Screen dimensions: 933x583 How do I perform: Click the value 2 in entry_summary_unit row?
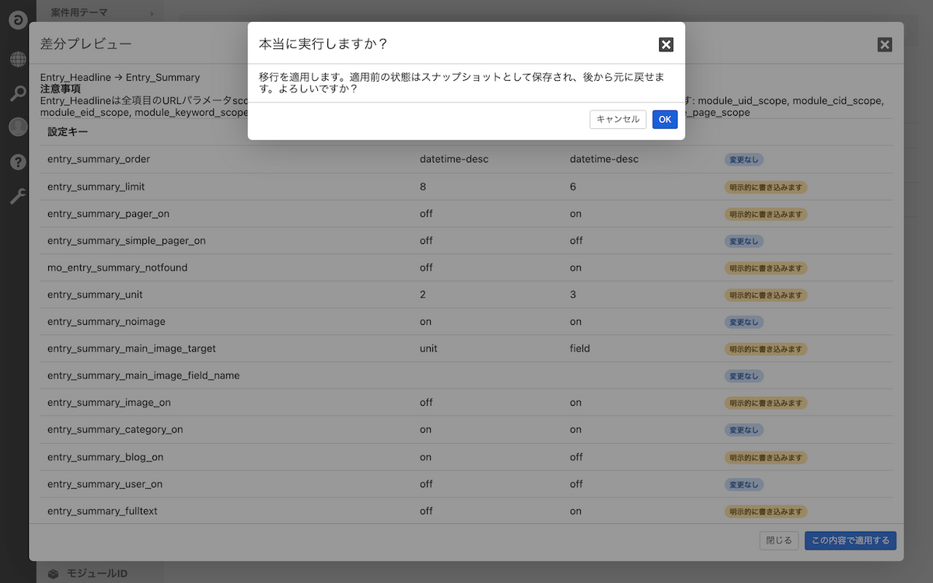coord(423,295)
